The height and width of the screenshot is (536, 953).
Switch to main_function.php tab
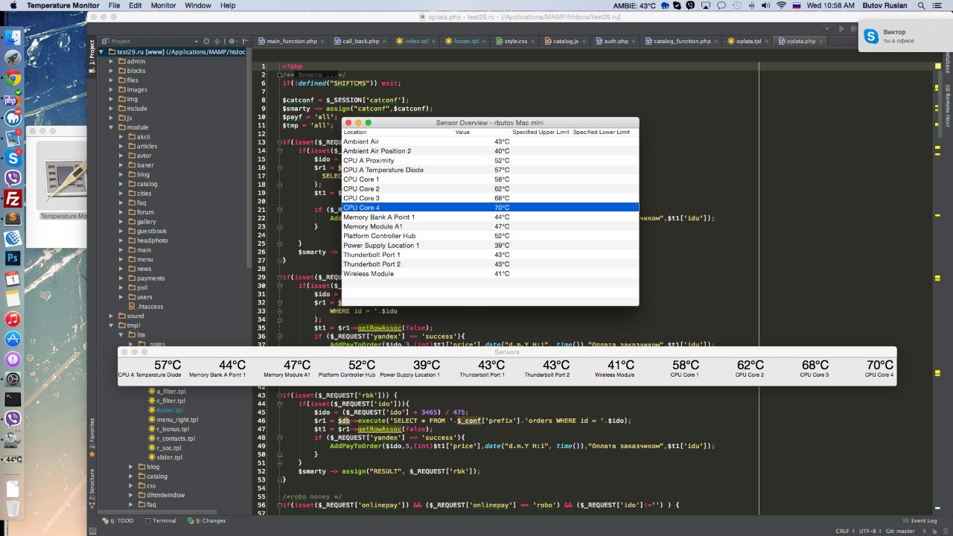[x=291, y=41]
